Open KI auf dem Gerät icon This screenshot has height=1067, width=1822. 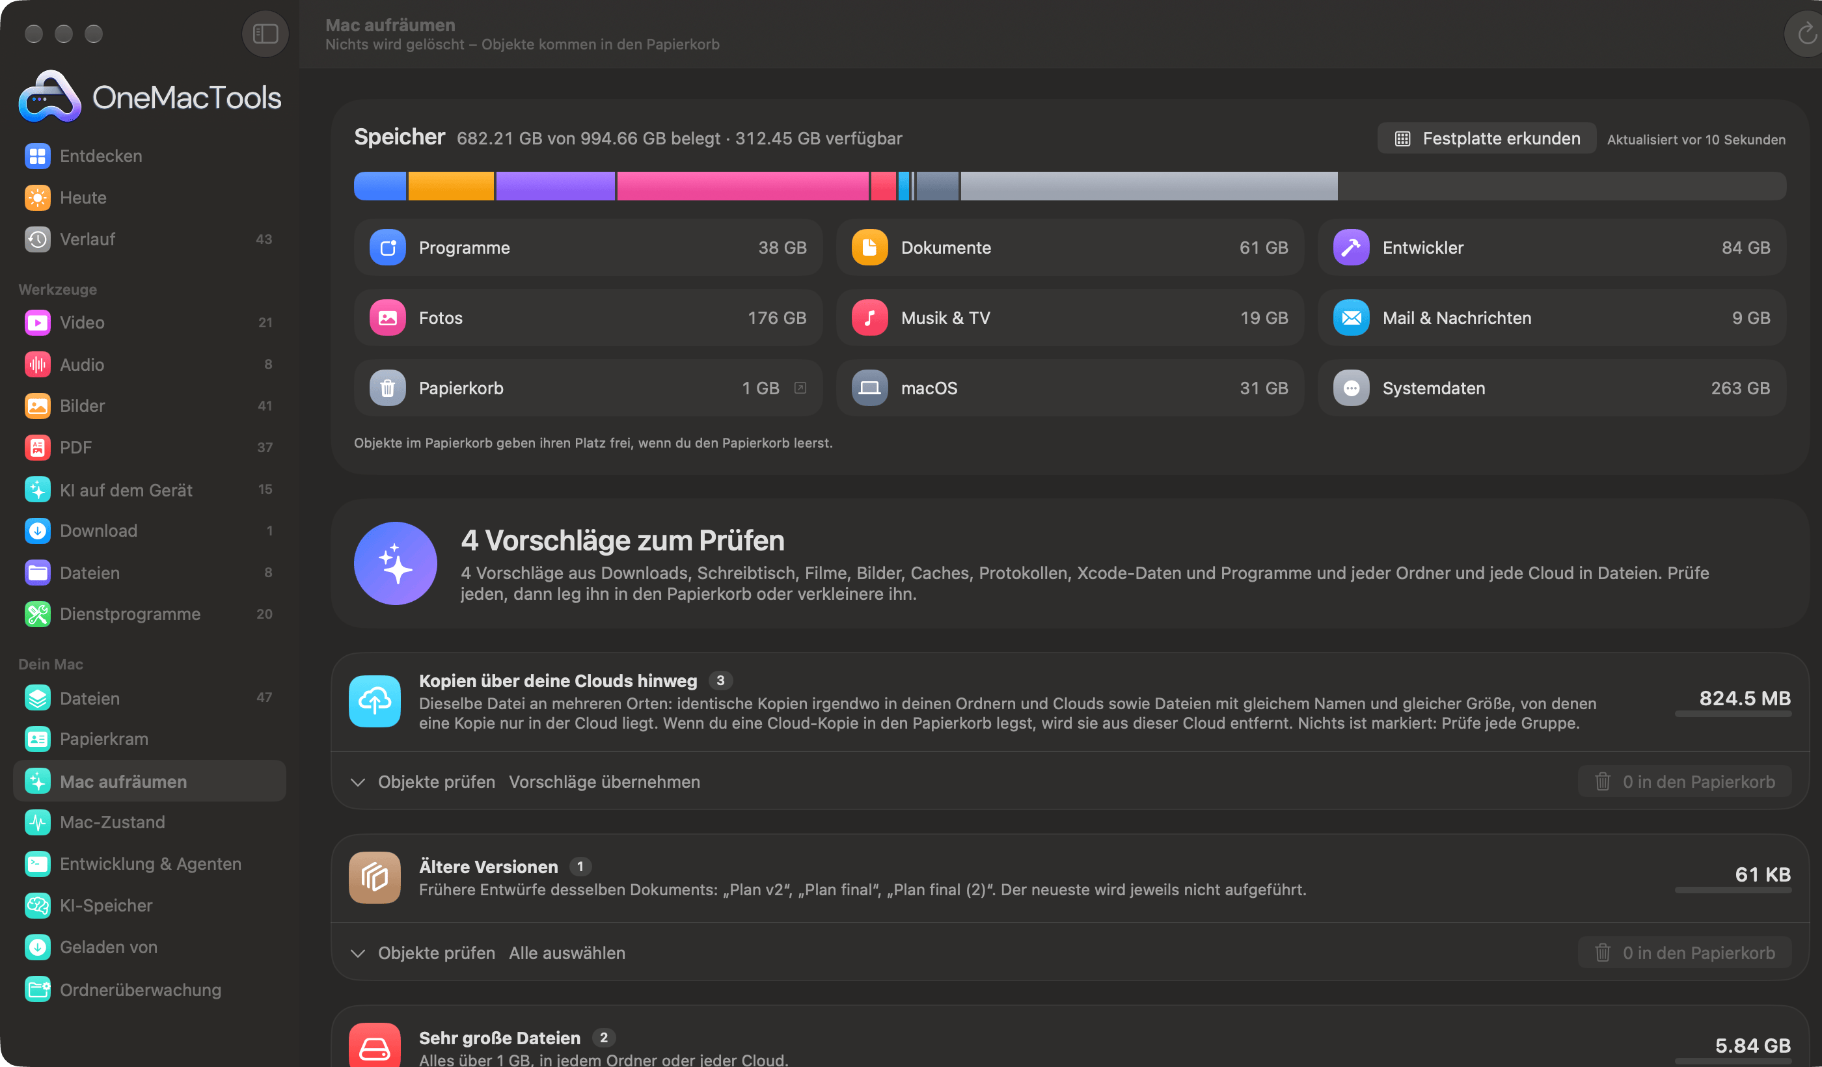38,489
